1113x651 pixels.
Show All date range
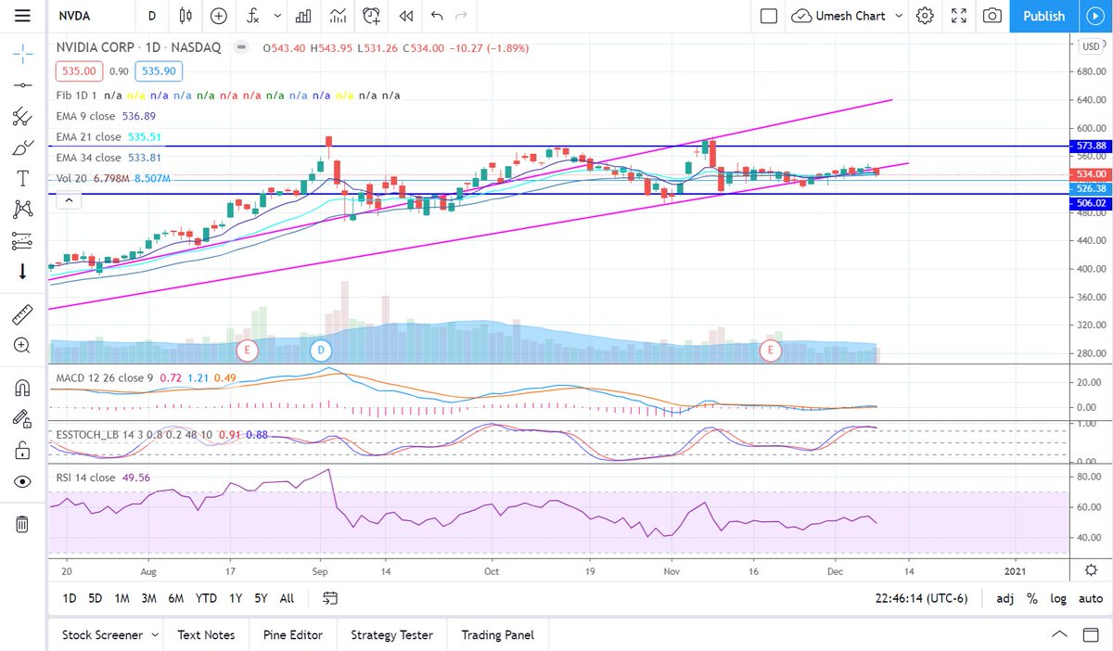(287, 598)
